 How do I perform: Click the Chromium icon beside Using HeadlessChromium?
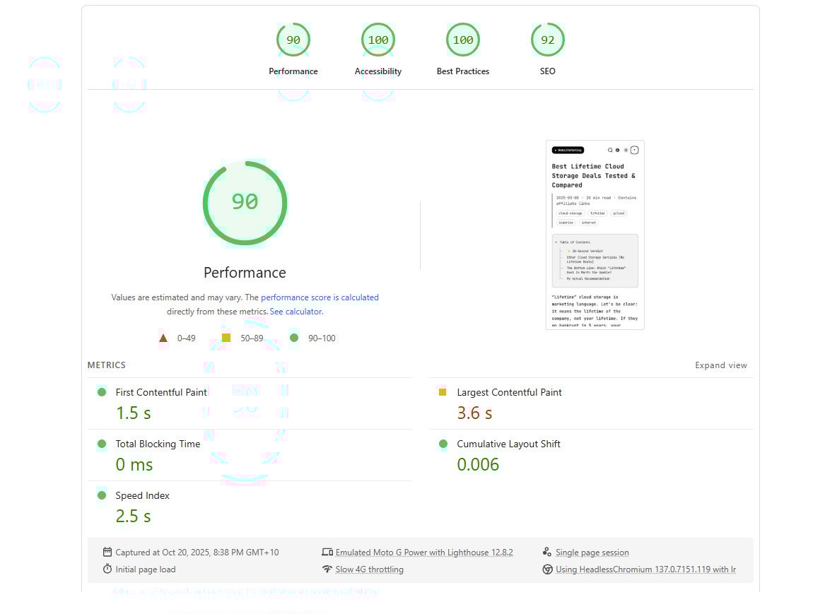[x=547, y=569]
